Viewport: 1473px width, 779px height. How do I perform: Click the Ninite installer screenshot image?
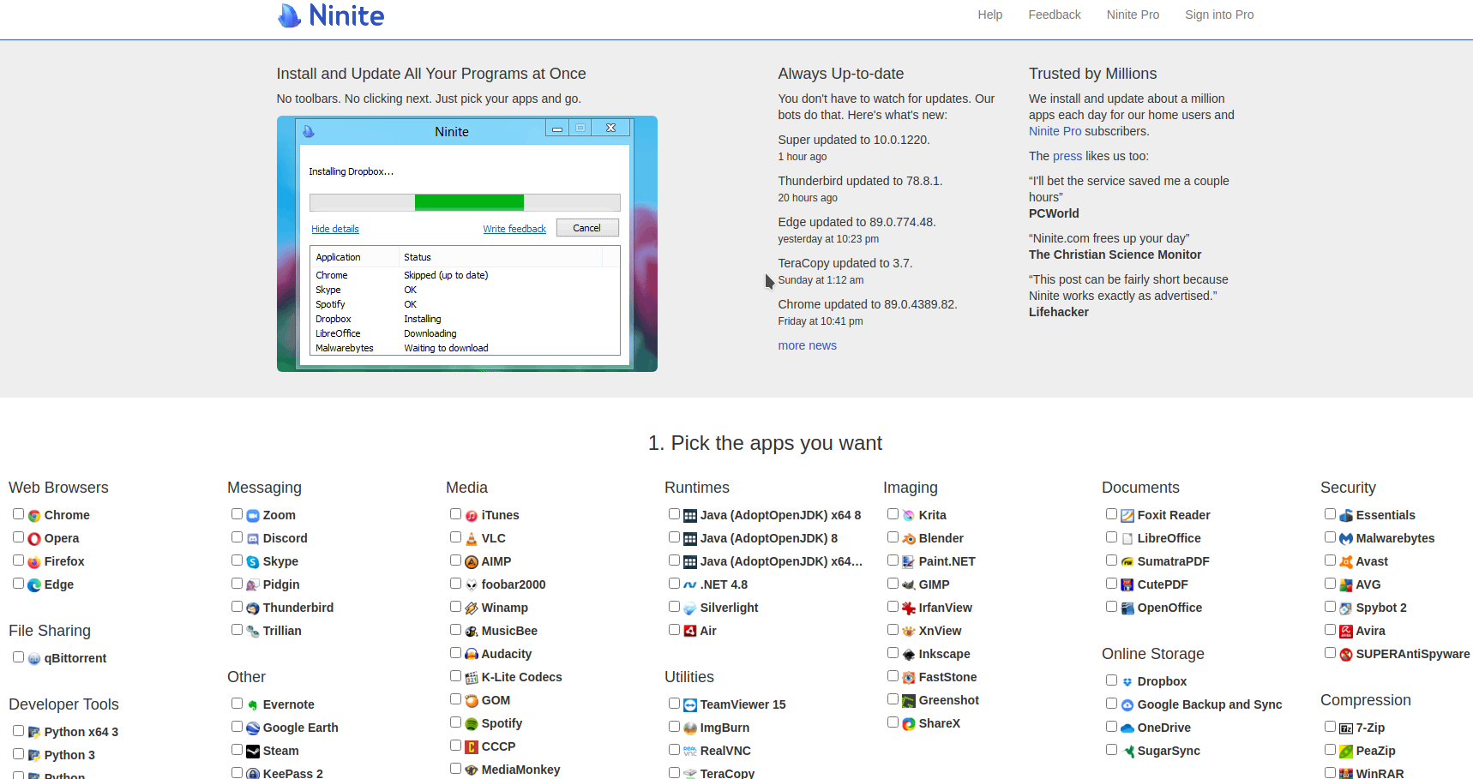[x=467, y=244]
